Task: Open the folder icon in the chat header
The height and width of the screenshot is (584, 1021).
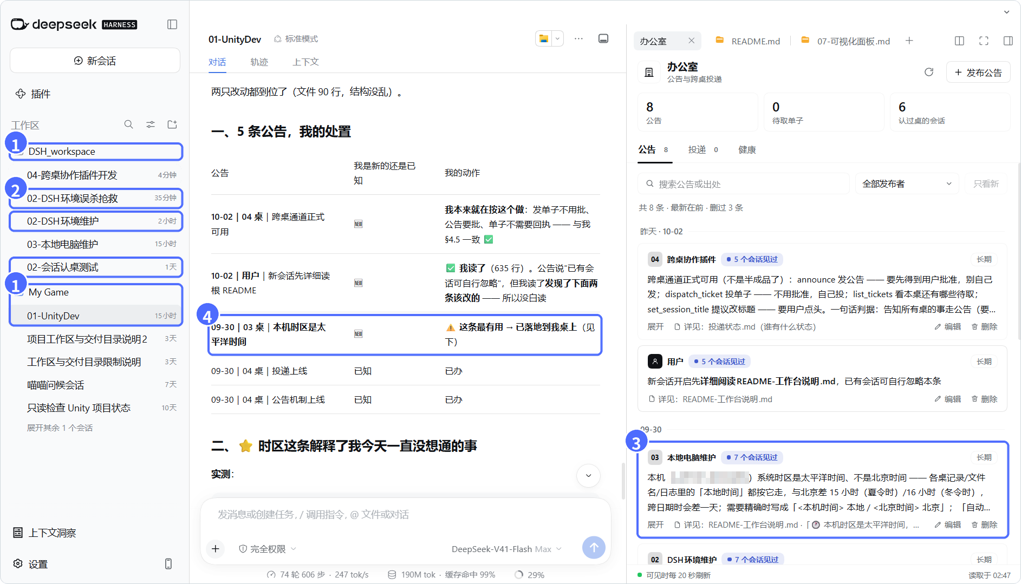Action: tap(543, 38)
